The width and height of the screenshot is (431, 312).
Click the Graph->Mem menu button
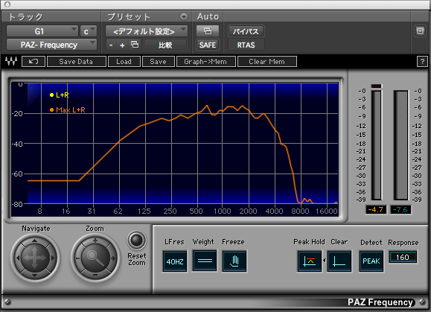click(206, 62)
